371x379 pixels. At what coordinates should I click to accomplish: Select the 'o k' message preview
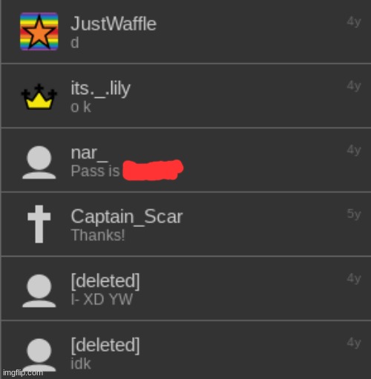click(x=81, y=107)
